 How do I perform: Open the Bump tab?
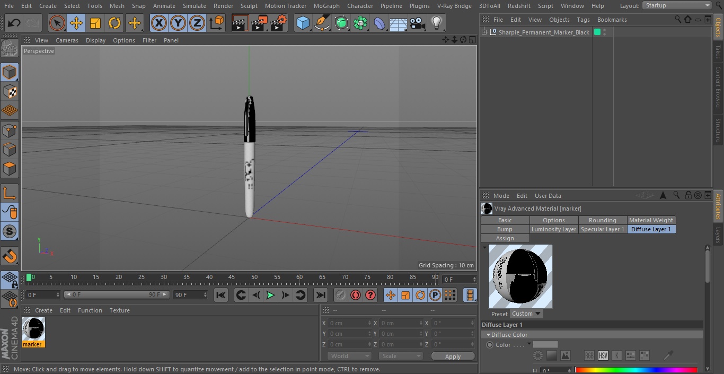[505, 229]
